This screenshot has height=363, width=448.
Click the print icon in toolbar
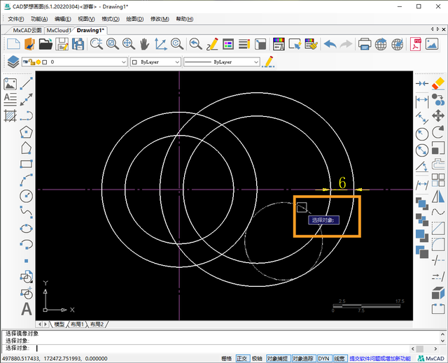tap(365, 44)
